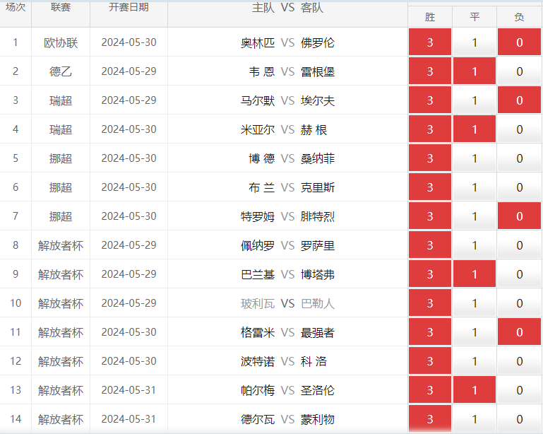Deselect 平 (1) for 帕尔梅 VS 圣洛伦
Screen dimensions: 543x434
pyautogui.click(x=475, y=390)
